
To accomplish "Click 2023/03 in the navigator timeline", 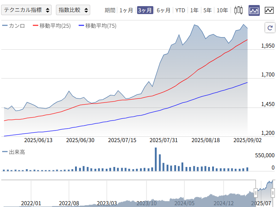I will coord(107,203).
